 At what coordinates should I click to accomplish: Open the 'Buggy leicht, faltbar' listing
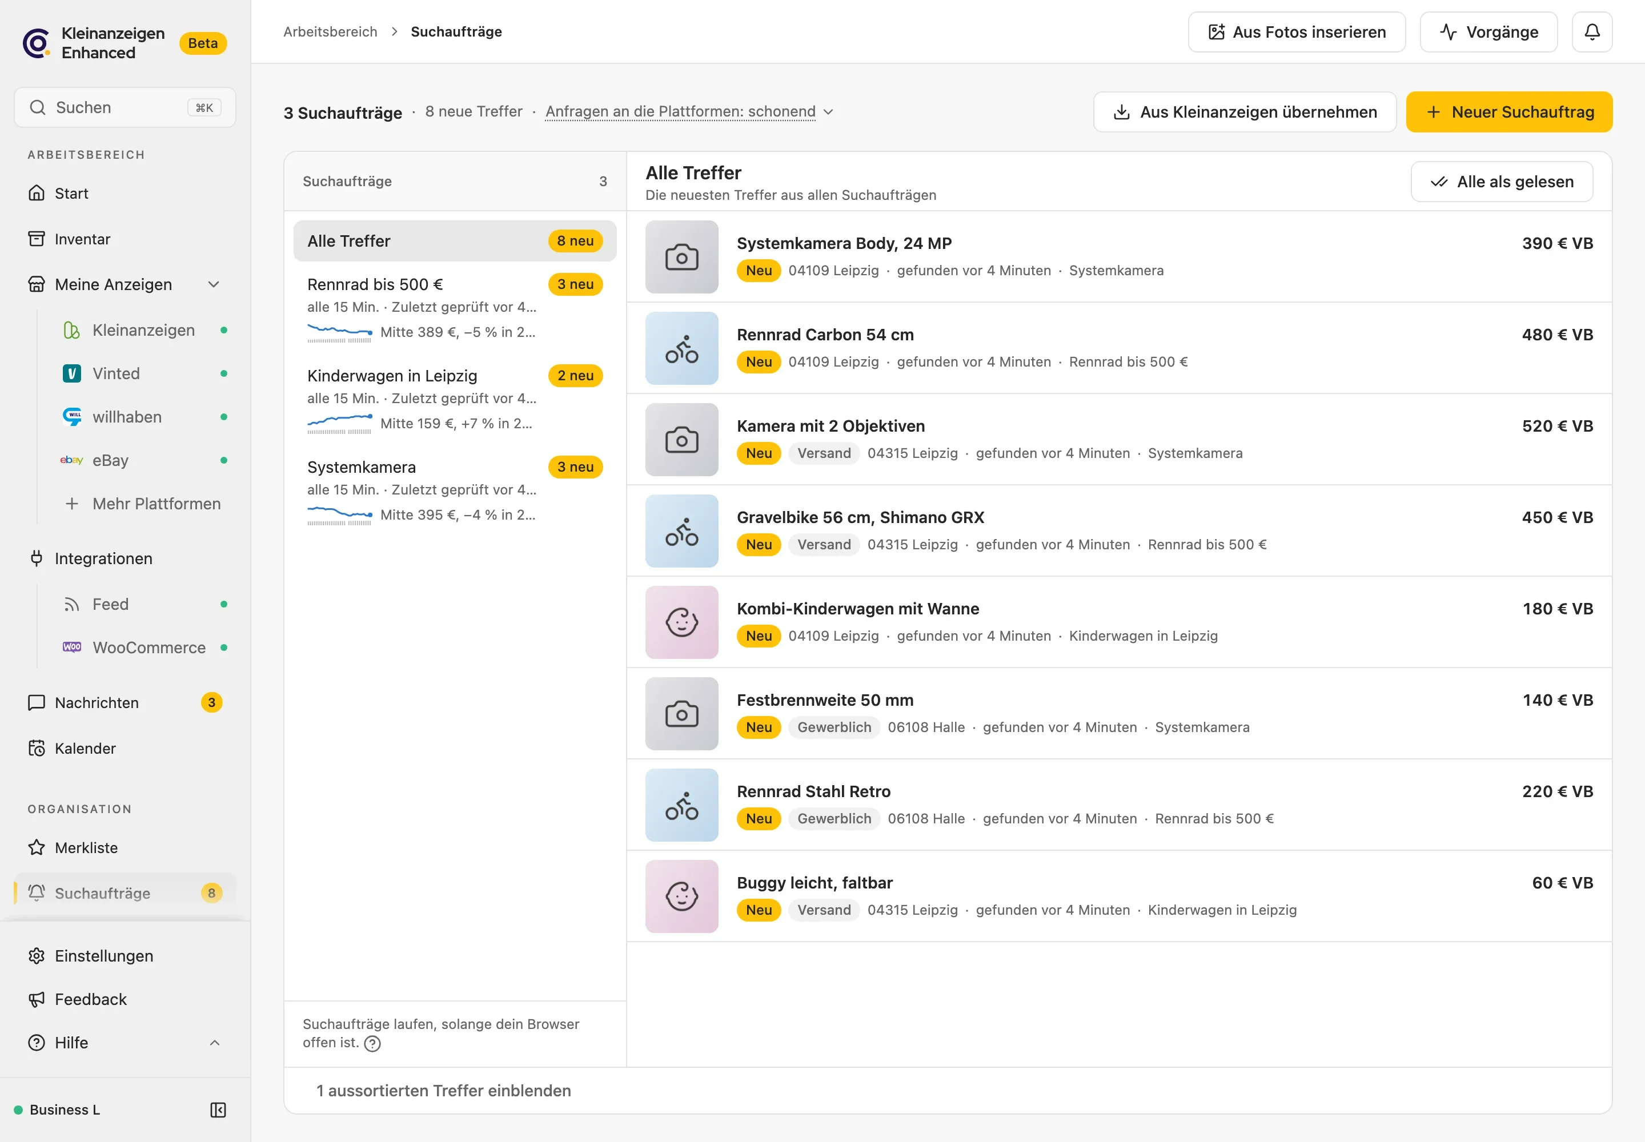pyautogui.click(x=1120, y=896)
